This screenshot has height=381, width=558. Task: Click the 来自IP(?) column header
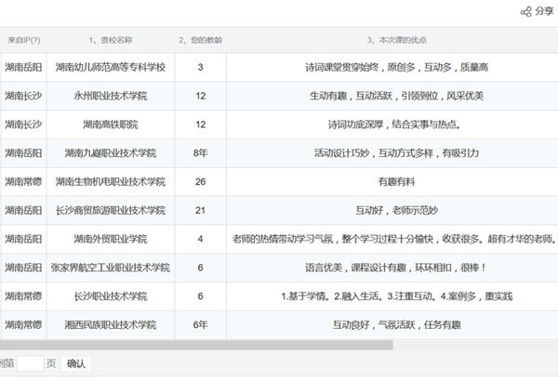(23, 40)
